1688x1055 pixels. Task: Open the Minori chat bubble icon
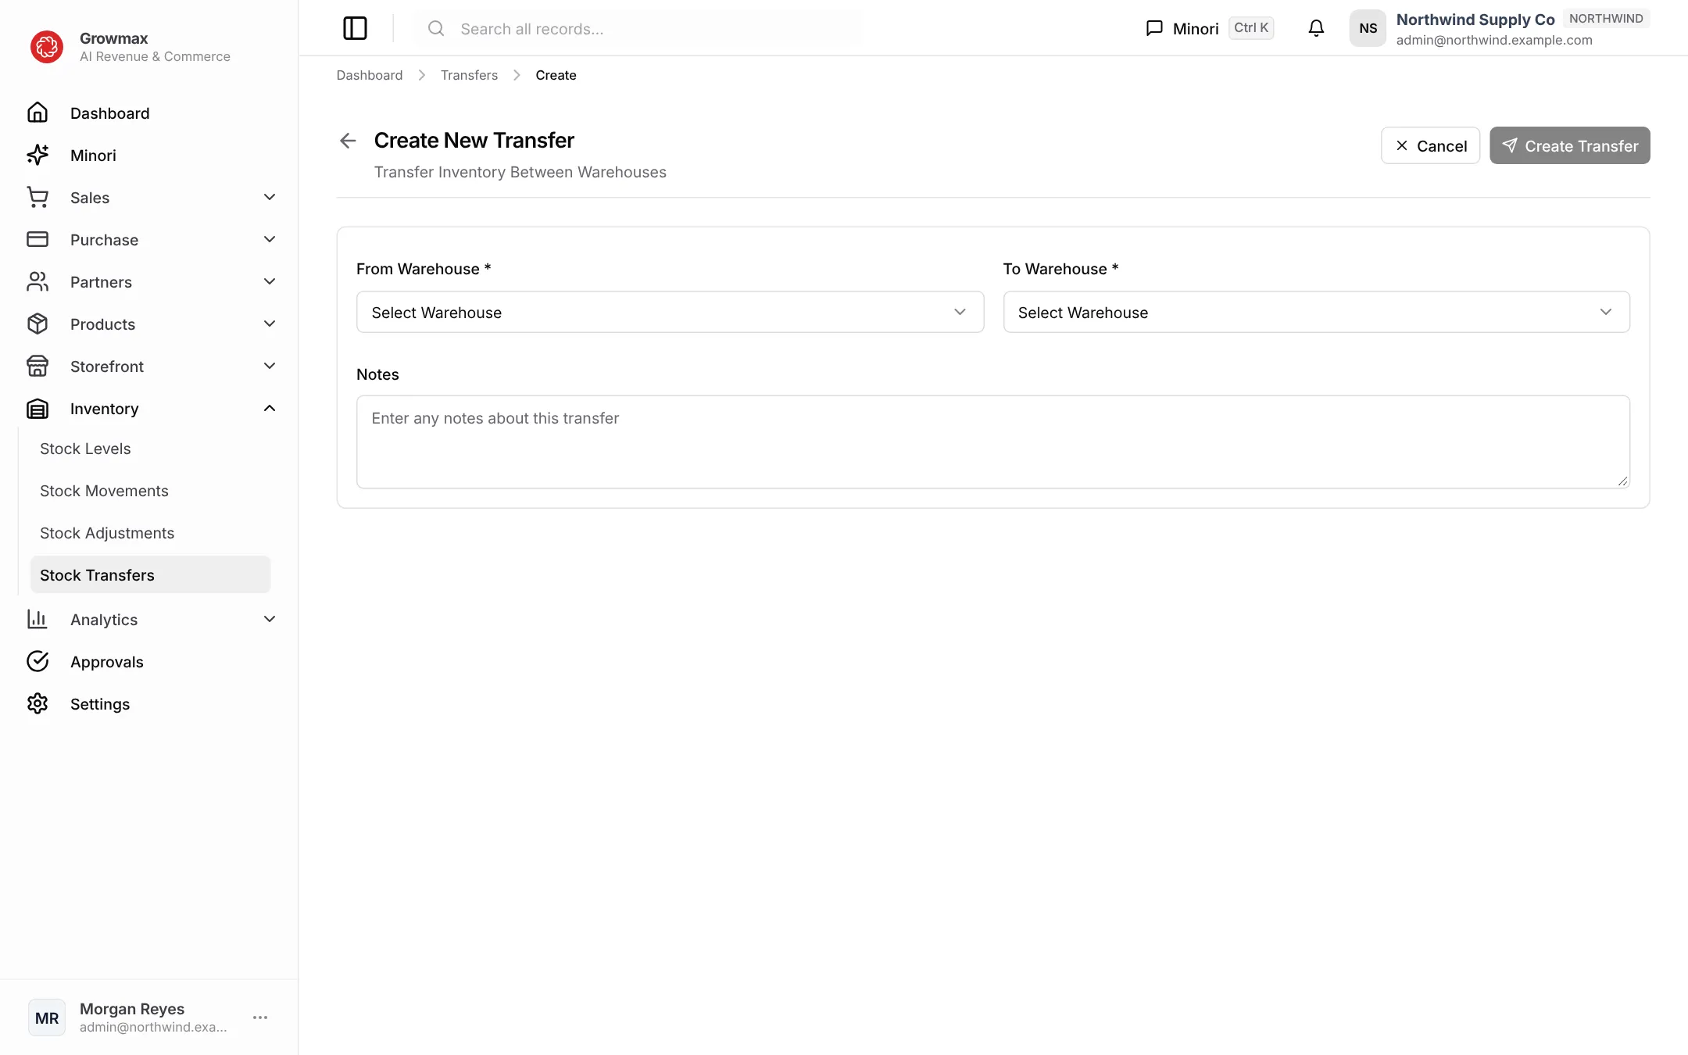coord(1154,28)
